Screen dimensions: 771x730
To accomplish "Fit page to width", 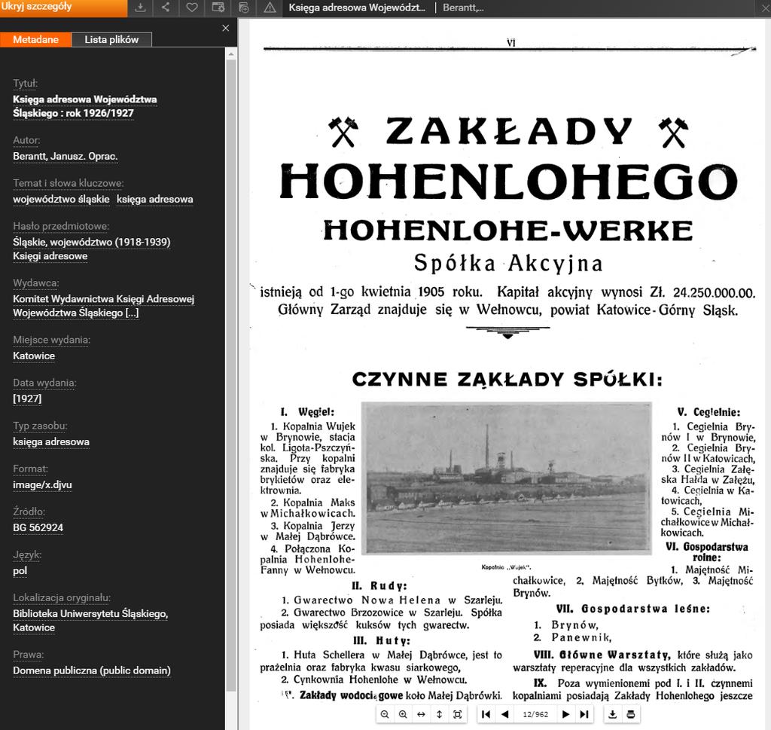I will coord(421,714).
